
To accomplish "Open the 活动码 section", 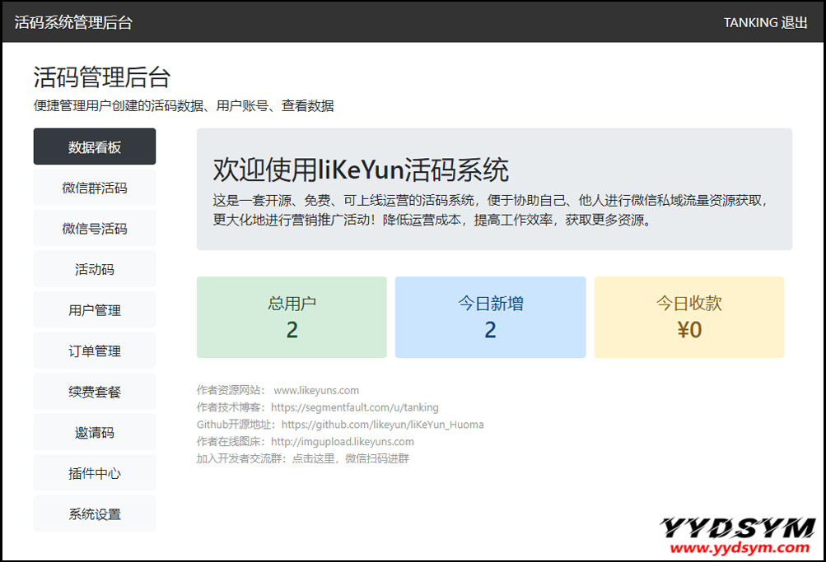I will click(95, 269).
